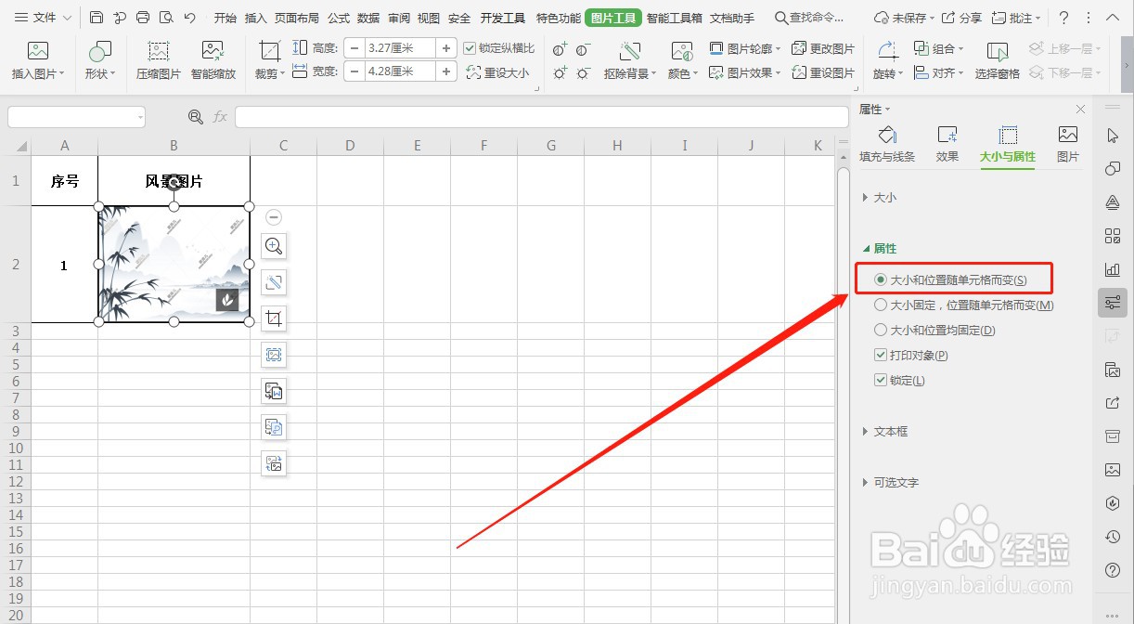The height and width of the screenshot is (624, 1134).
Task: Click sidebar select-arrow icon
Action: click(x=1113, y=136)
